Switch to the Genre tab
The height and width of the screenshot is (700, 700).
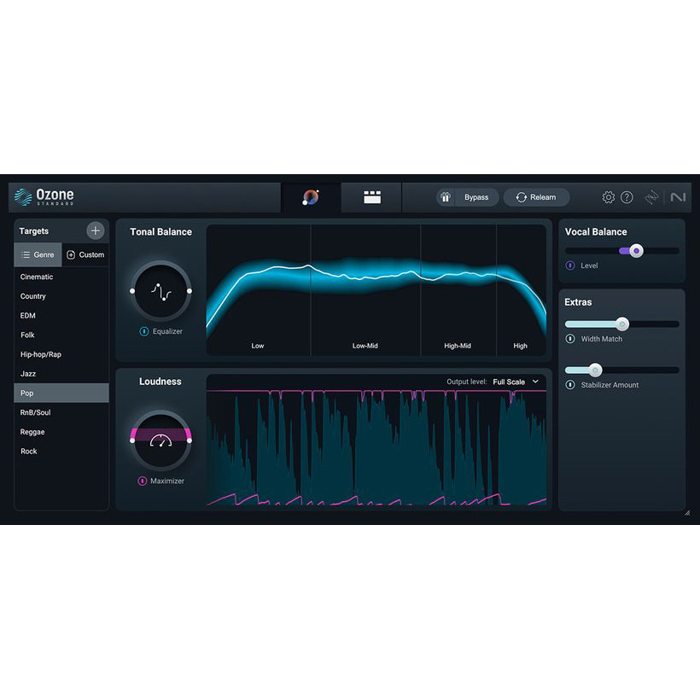coord(38,254)
